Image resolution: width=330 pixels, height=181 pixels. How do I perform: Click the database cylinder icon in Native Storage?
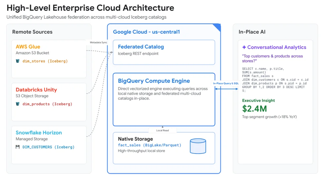(x=198, y=146)
